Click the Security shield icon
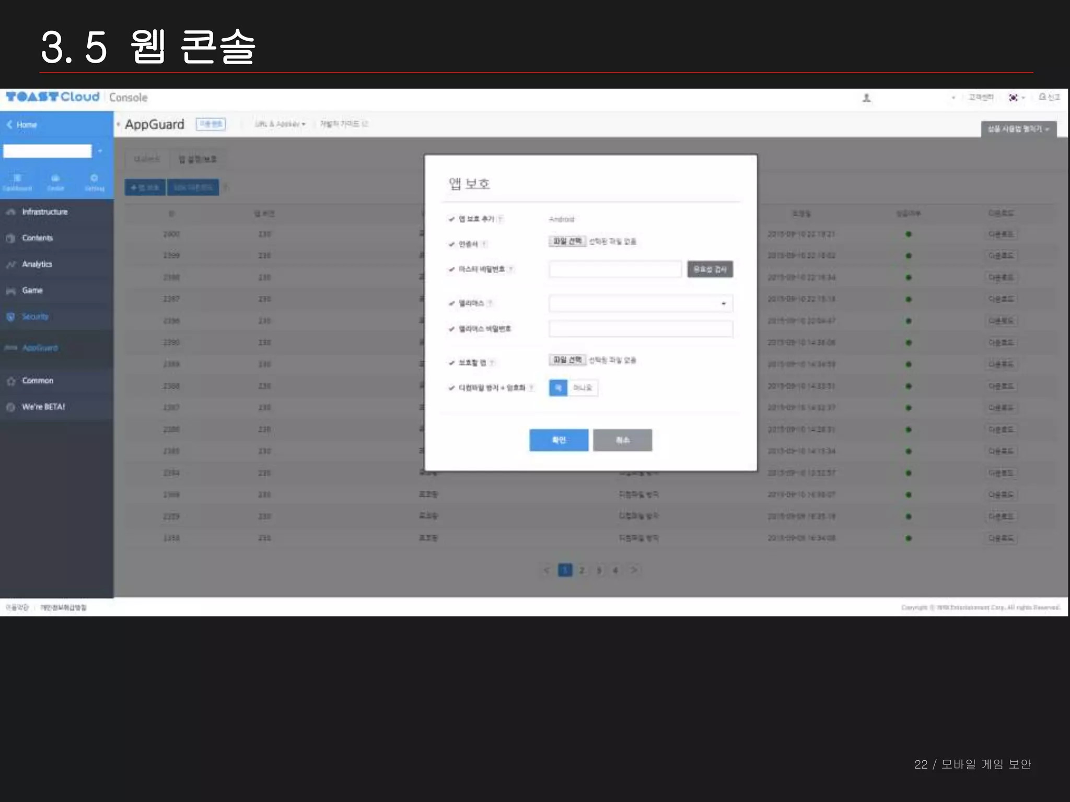The width and height of the screenshot is (1070, 802). pyautogui.click(x=10, y=317)
